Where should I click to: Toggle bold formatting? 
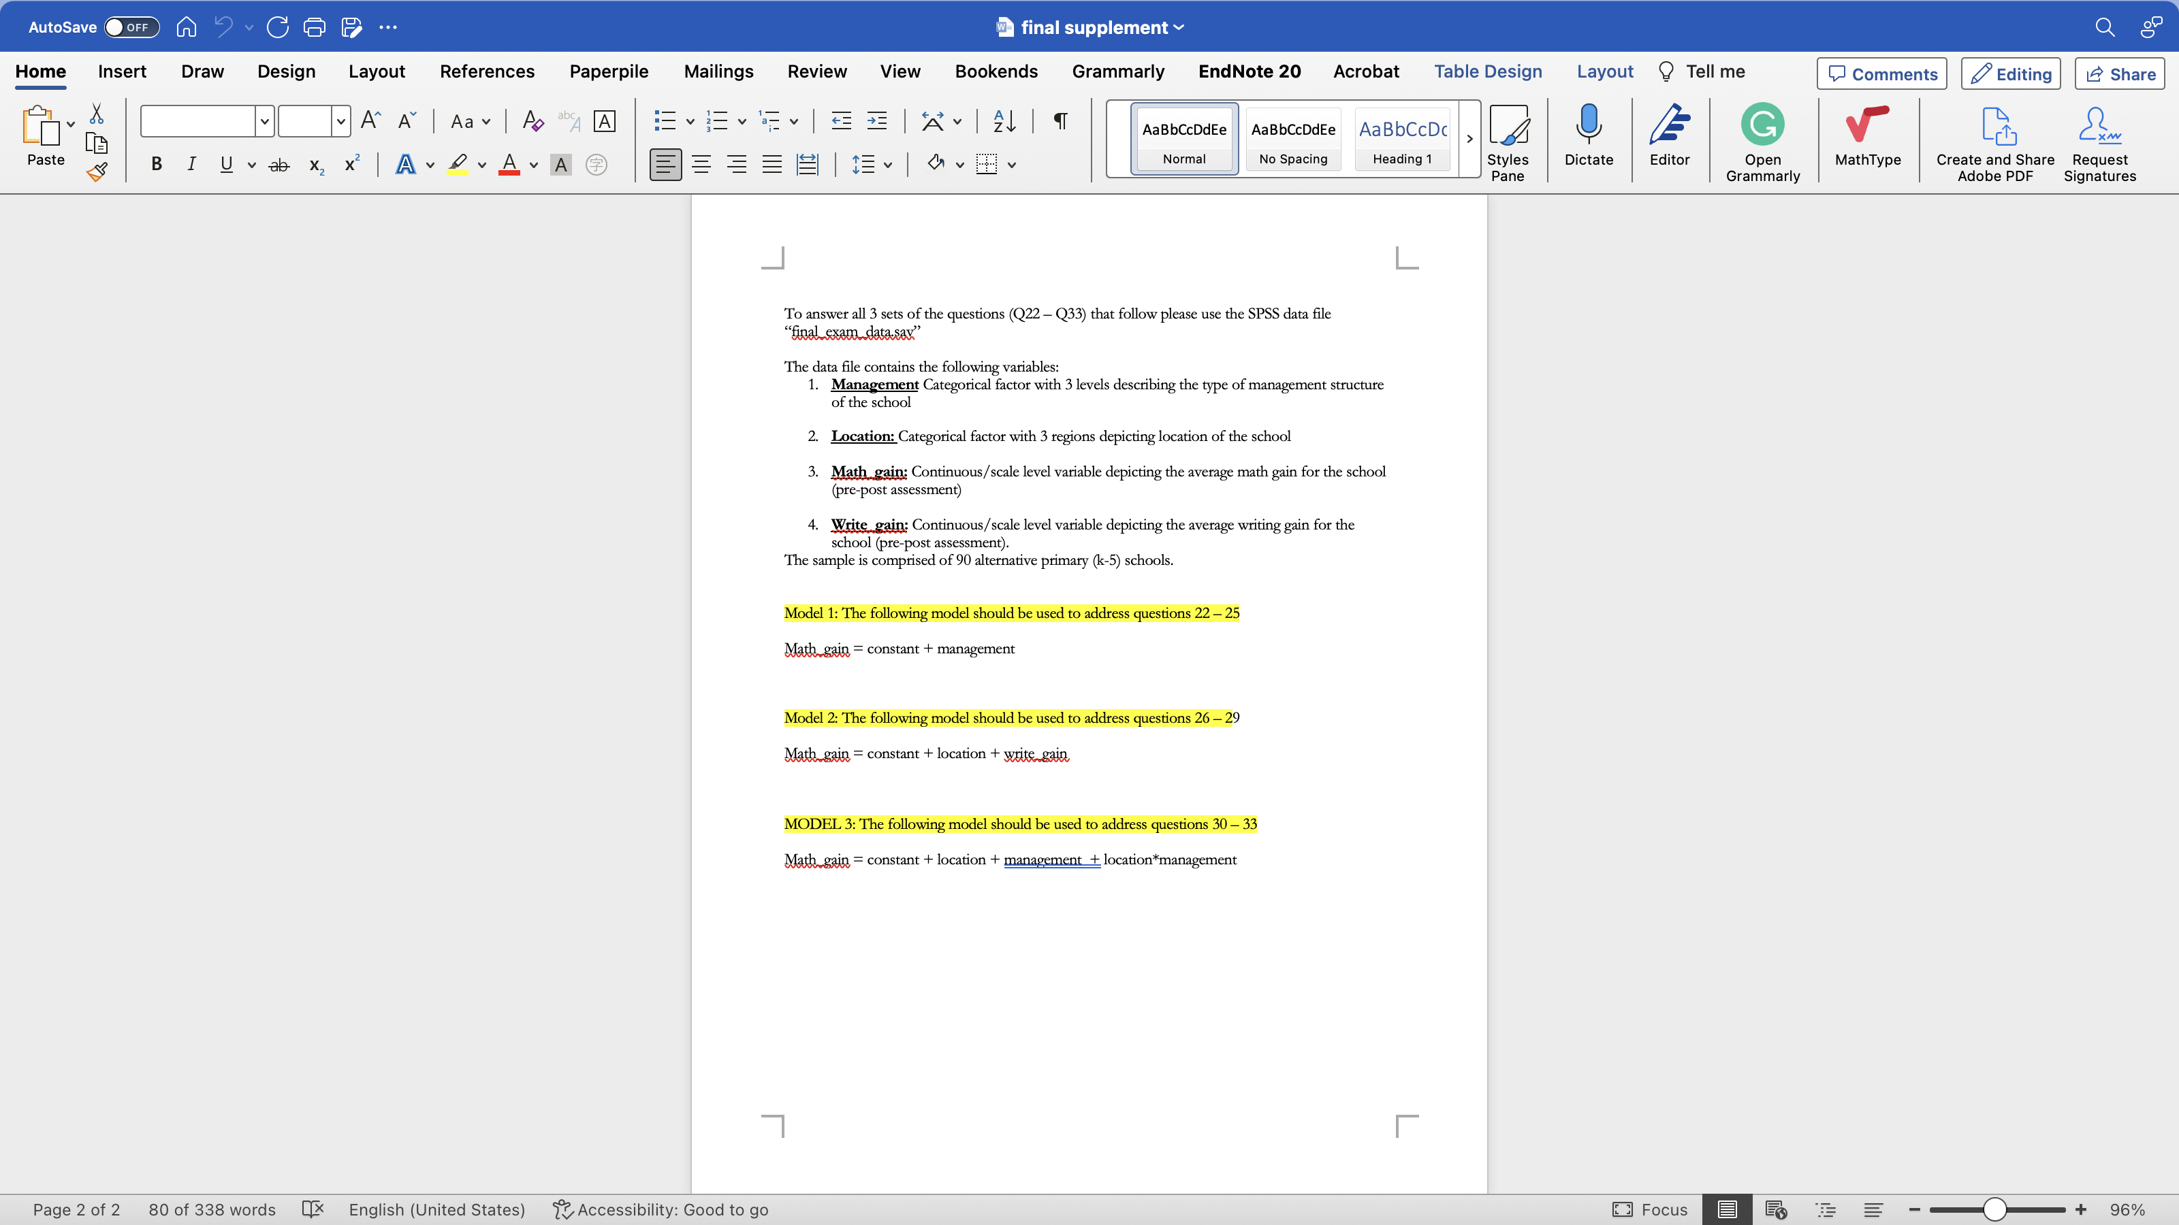[x=157, y=164]
